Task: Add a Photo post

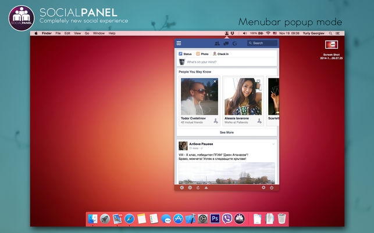Action: point(202,54)
